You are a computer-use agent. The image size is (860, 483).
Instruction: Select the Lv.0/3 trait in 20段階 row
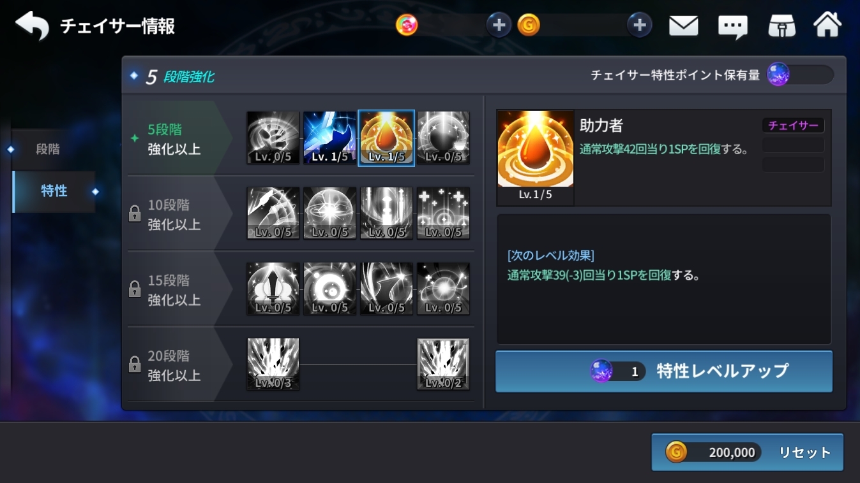pos(273,364)
